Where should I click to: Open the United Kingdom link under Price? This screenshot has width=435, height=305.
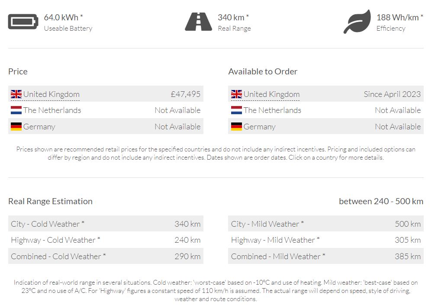pyautogui.click(x=51, y=94)
